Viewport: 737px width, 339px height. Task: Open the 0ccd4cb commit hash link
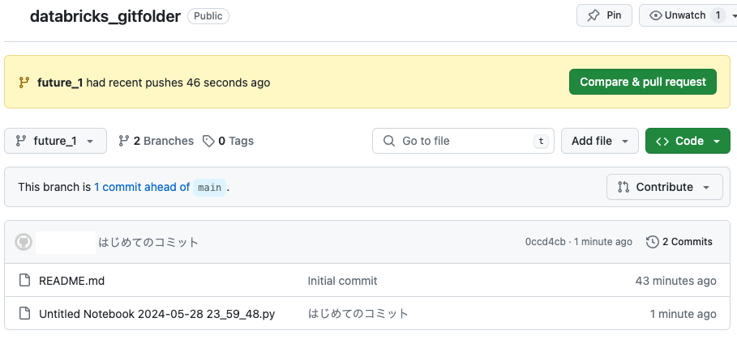click(x=546, y=242)
